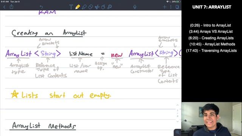Click the presenter webcam thumbnail

point(212,119)
